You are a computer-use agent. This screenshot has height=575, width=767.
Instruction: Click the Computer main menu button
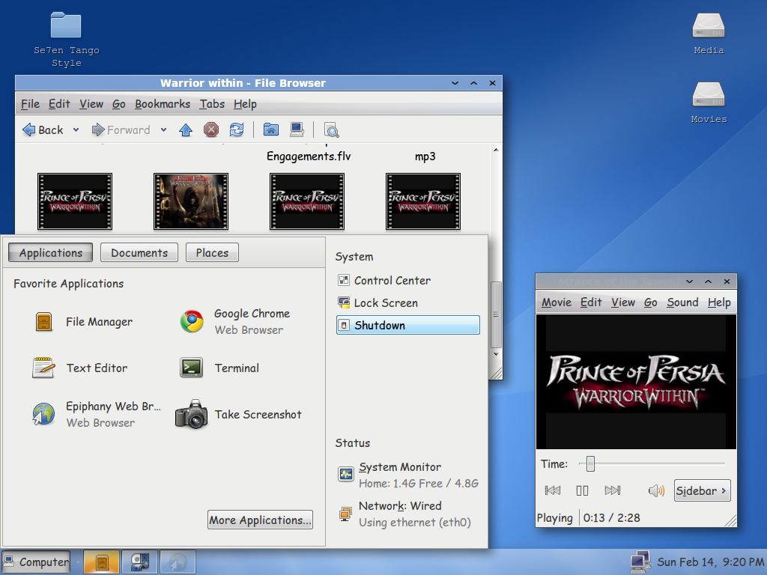tap(36, 562)
